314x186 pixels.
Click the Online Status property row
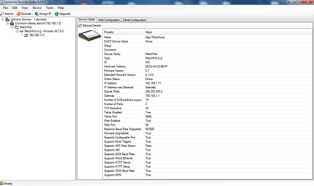(207, 79)
